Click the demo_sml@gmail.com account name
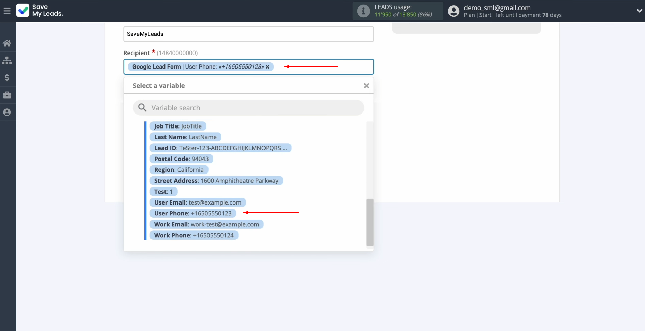This screenshot has height=331, width=645. click(497, 7)
